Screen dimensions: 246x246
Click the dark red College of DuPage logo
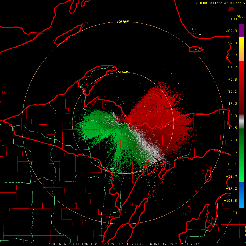[231, 9]
